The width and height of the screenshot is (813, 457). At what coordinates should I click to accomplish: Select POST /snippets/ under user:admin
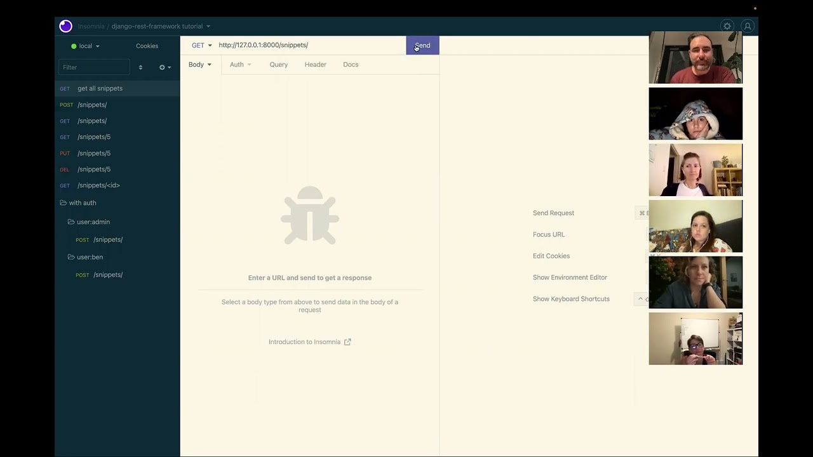click(x=118, y=239)
